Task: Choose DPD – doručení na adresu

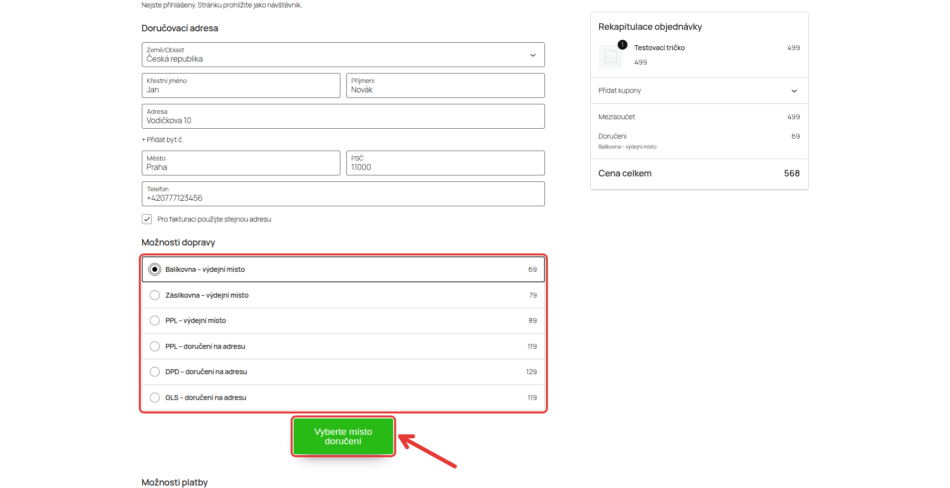Action: pyautogui.click(x=343, y=372)
